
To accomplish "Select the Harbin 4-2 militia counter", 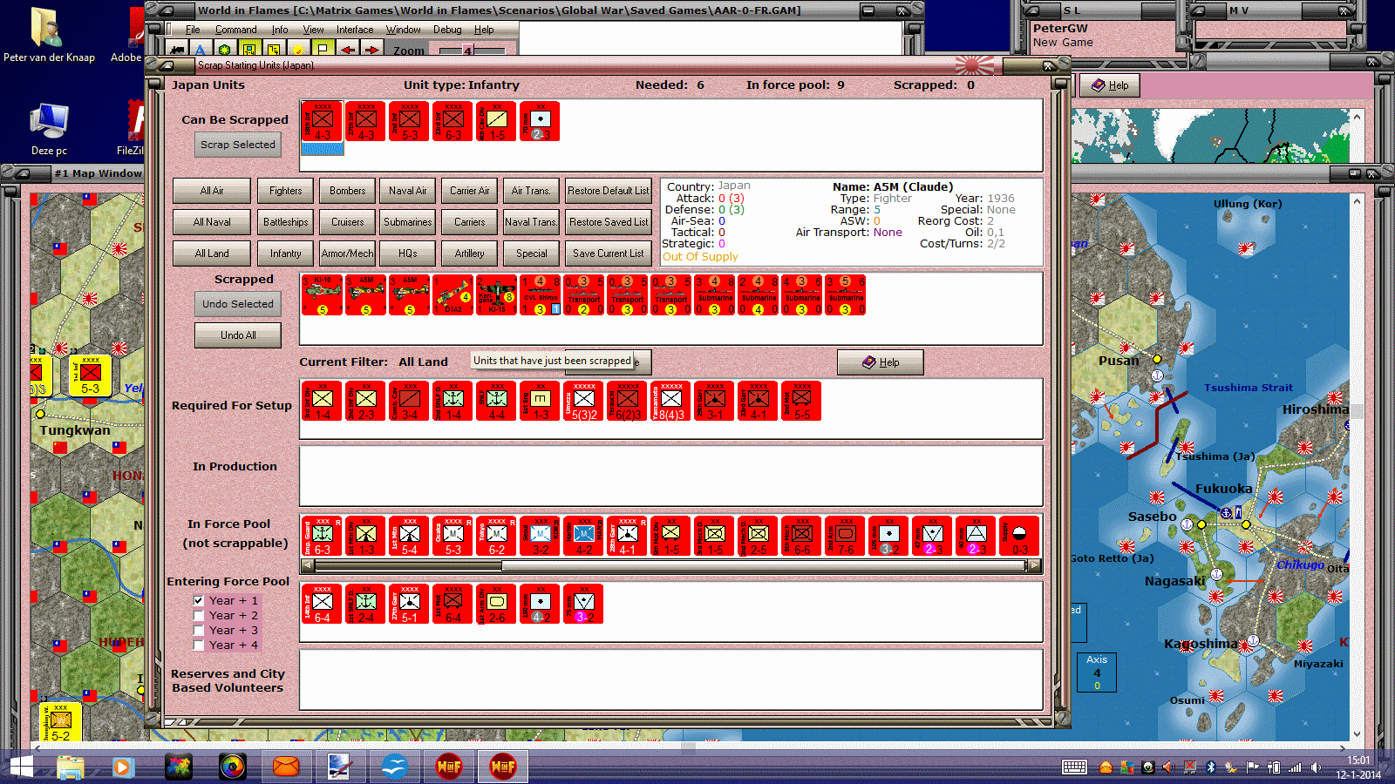I will click(x=583, y=536).
